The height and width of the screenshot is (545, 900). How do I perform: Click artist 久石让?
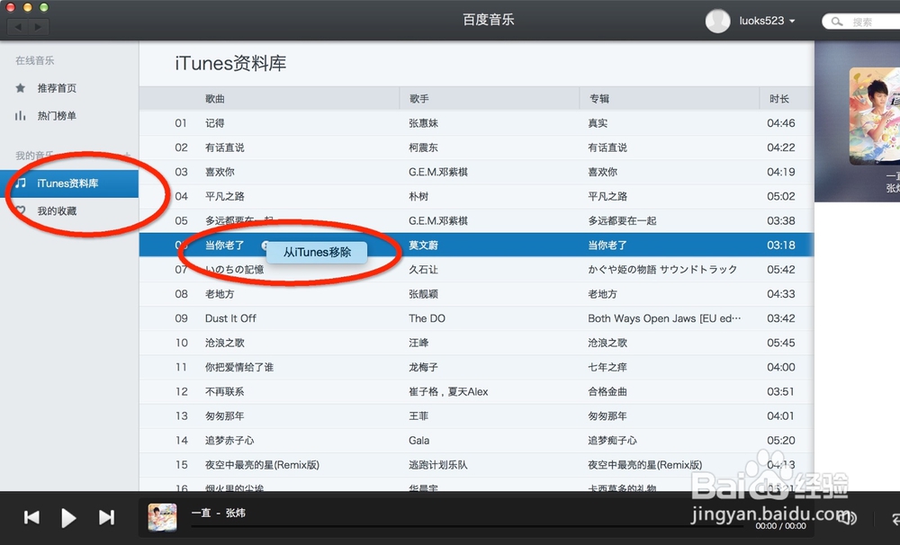pyautogui.click(x=424, y=270)
